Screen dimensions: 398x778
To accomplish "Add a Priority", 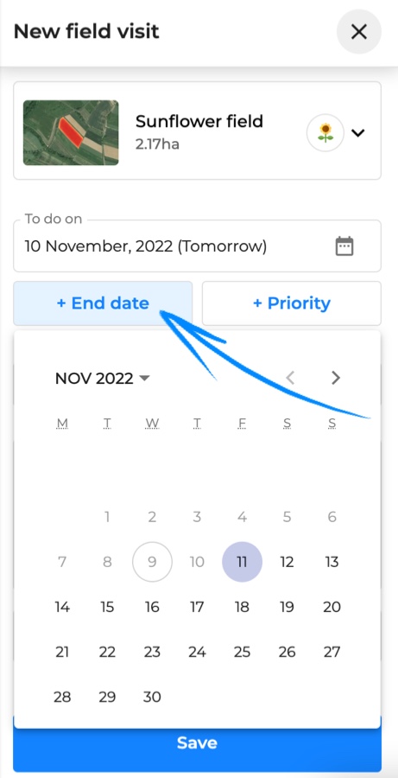I will click(x=292, y=303).
